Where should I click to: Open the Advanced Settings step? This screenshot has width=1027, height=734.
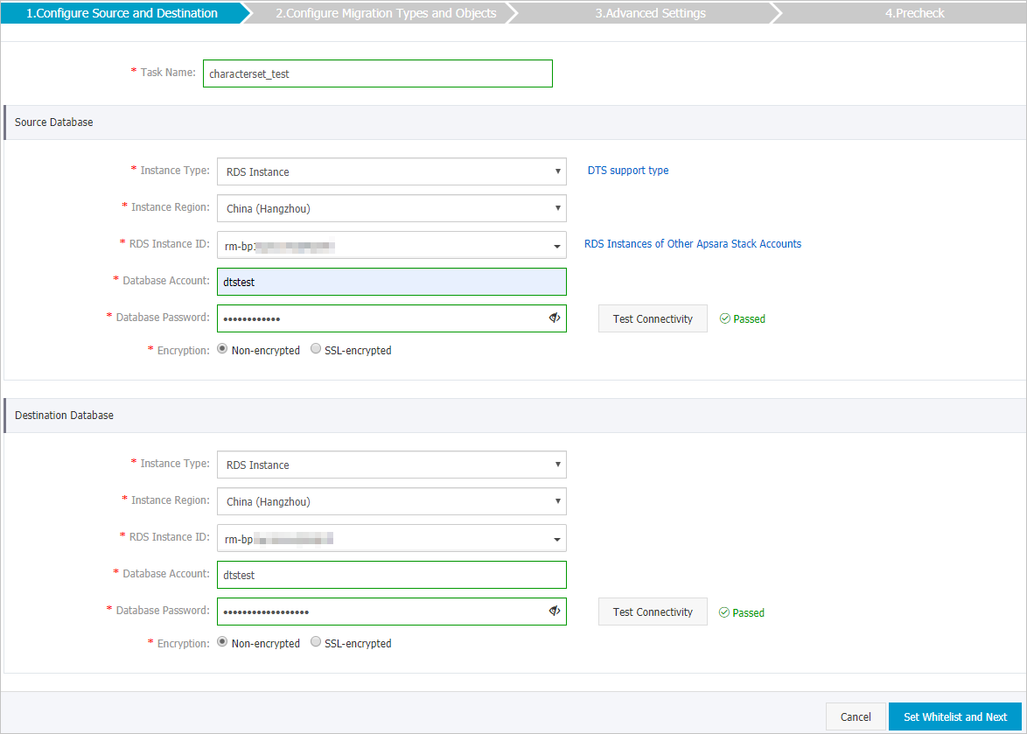650,12
